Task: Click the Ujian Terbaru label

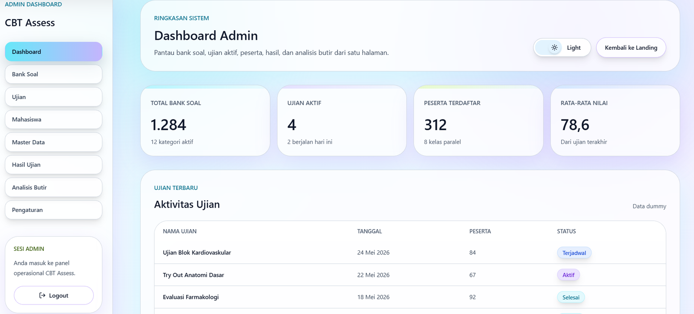Action: click(176, 188)
